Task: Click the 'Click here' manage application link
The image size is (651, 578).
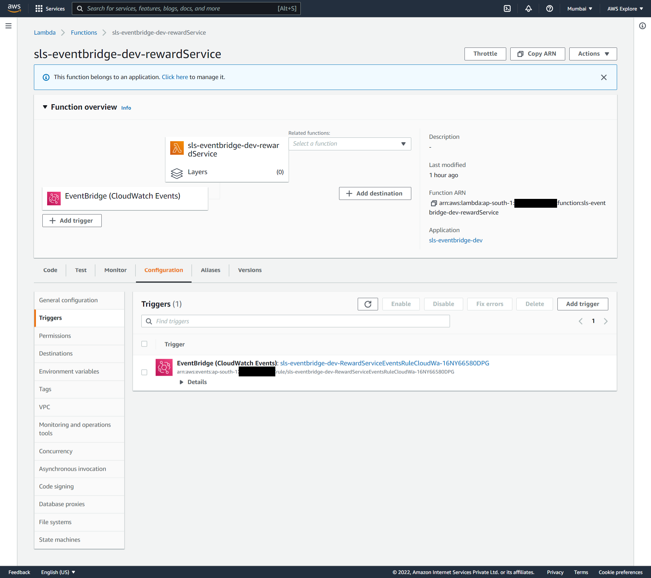Action: (x=175, y=77)
